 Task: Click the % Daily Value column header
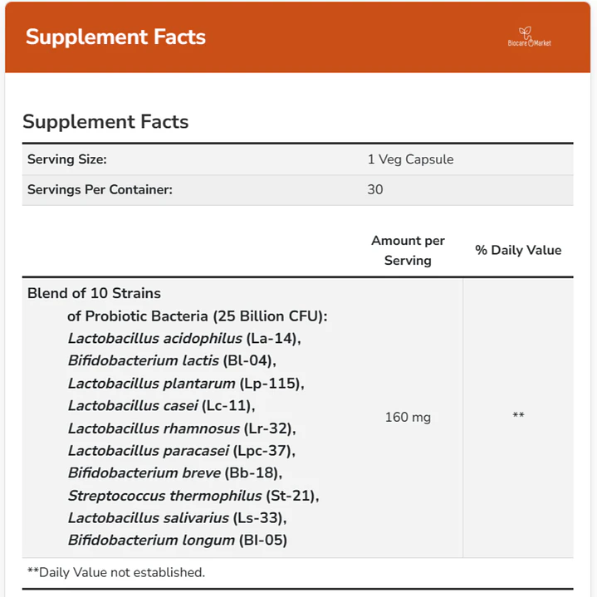[x=518, y=250]
